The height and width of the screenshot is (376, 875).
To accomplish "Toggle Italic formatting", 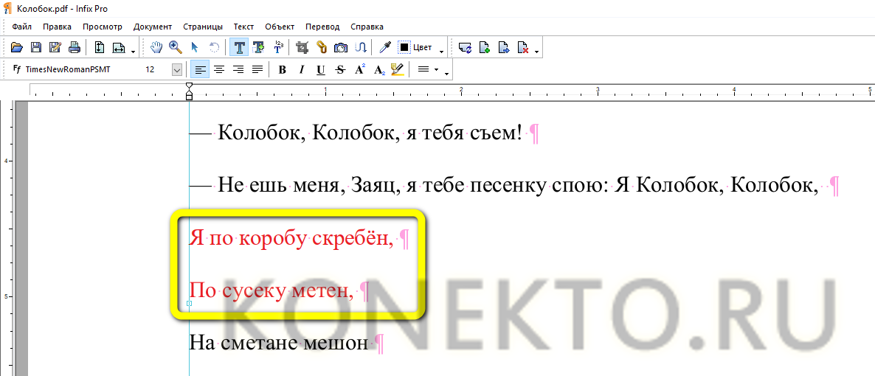I will click(x=301, y=70).
